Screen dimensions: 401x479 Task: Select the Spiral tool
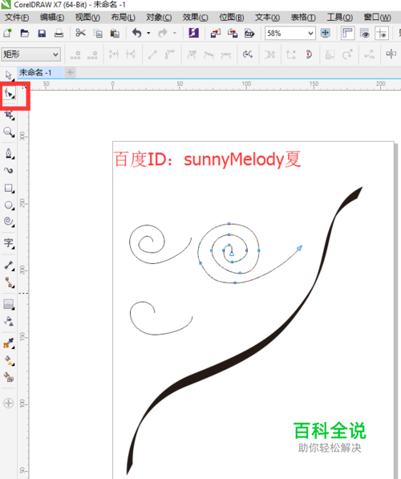[9, 221]
